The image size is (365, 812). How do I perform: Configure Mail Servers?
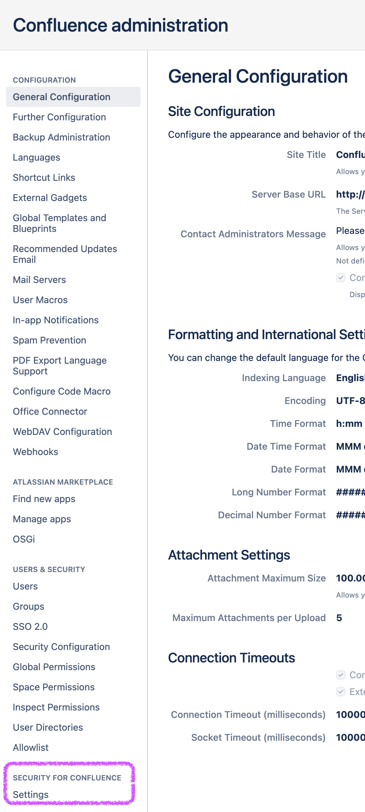click(x=39, y=280)
